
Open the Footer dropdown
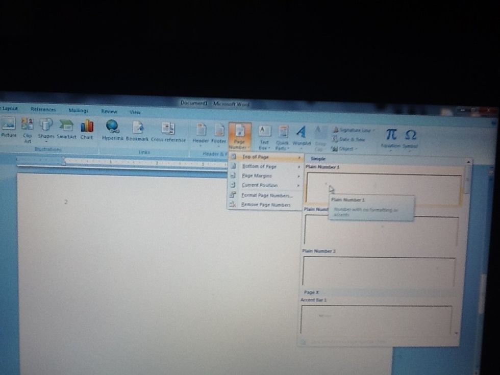[219, 132]
